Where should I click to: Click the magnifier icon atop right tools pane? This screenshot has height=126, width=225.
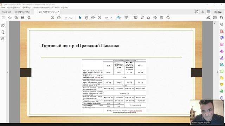pos(222,24)
